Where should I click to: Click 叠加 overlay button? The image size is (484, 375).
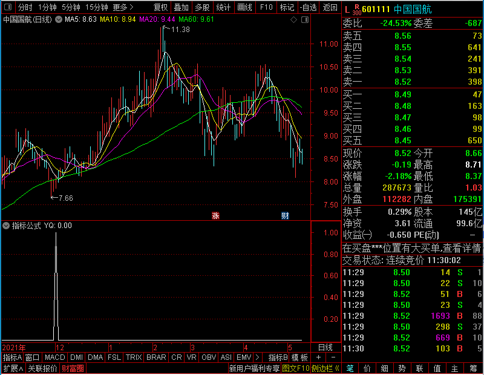point(181,7)
